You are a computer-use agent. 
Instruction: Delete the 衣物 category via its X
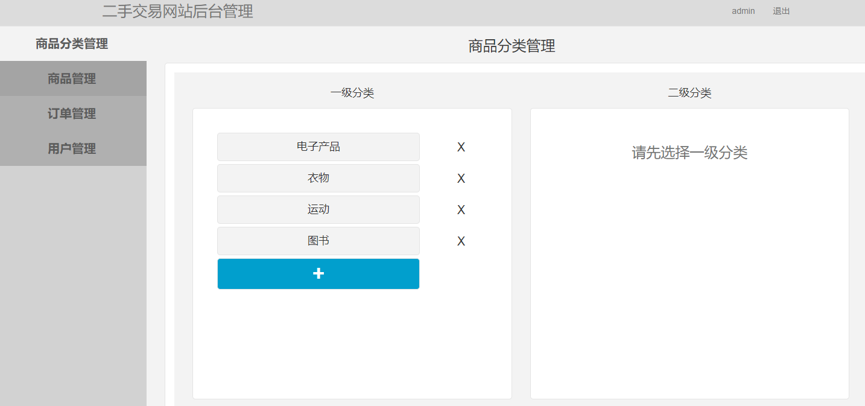pyautogui.click(x=461, y=178)
